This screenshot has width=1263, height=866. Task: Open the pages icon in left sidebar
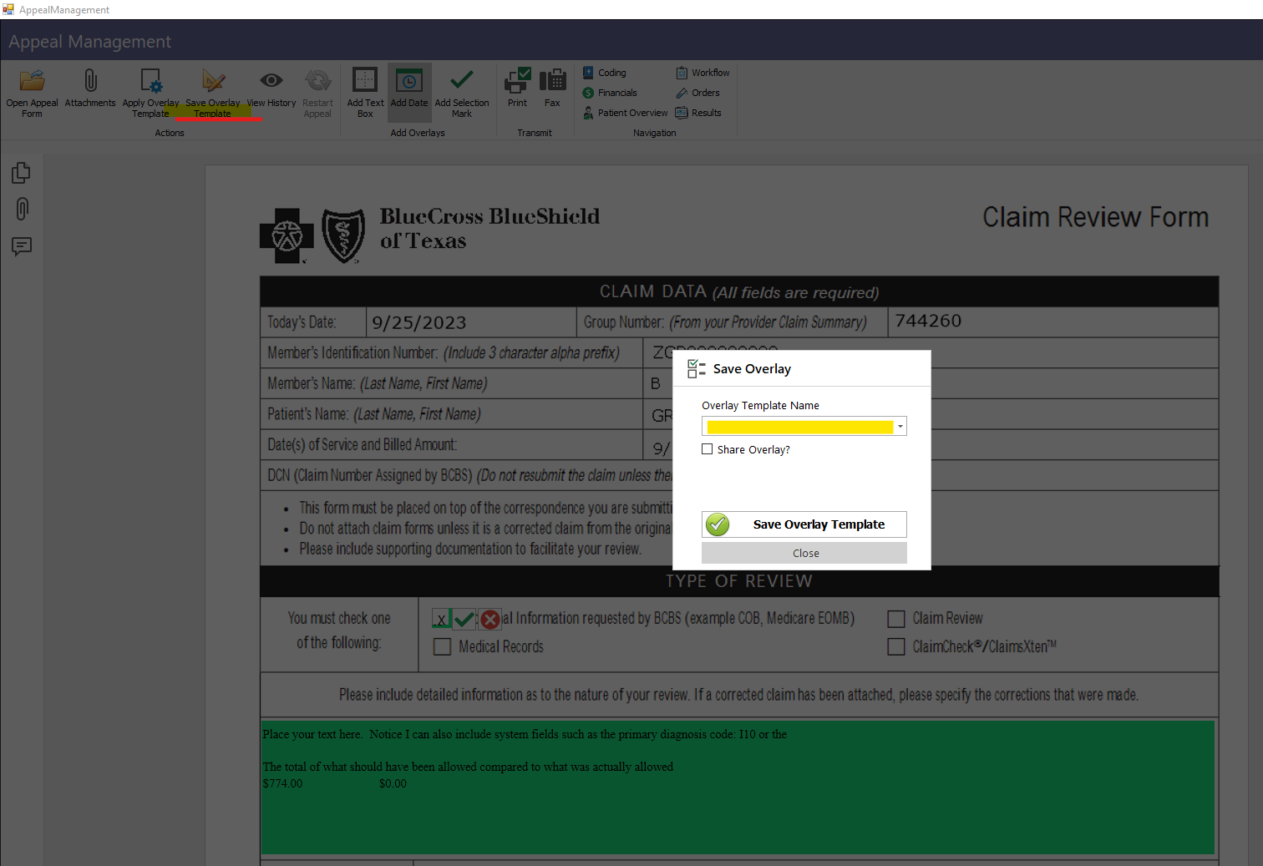(22, 173)
